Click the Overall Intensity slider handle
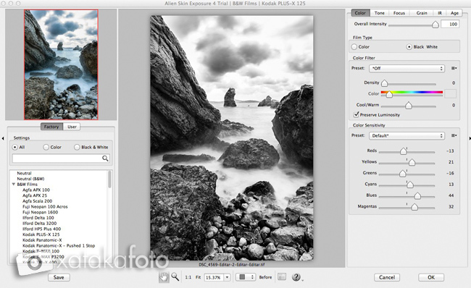Viewport: 471px width, 288px height. point(435,25)
